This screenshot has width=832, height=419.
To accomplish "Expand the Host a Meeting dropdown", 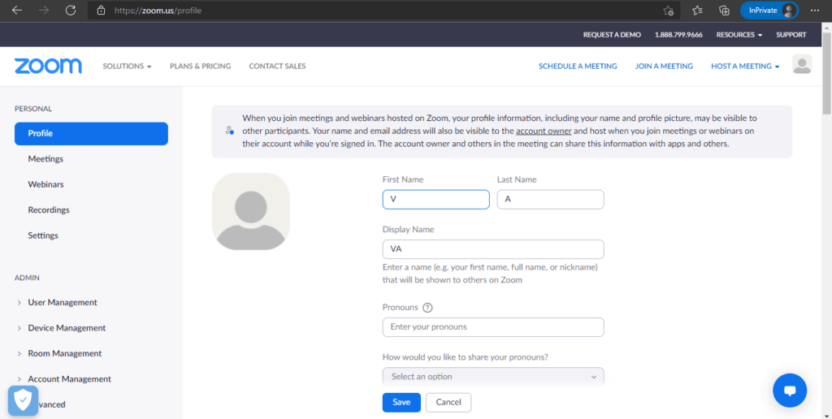I will 745,67.
